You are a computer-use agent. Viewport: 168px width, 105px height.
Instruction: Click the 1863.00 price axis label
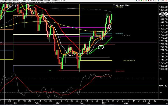click(x=163, y=7)
